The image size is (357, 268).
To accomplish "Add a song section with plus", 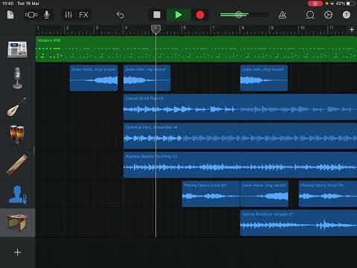I will (x=352, y=29).
